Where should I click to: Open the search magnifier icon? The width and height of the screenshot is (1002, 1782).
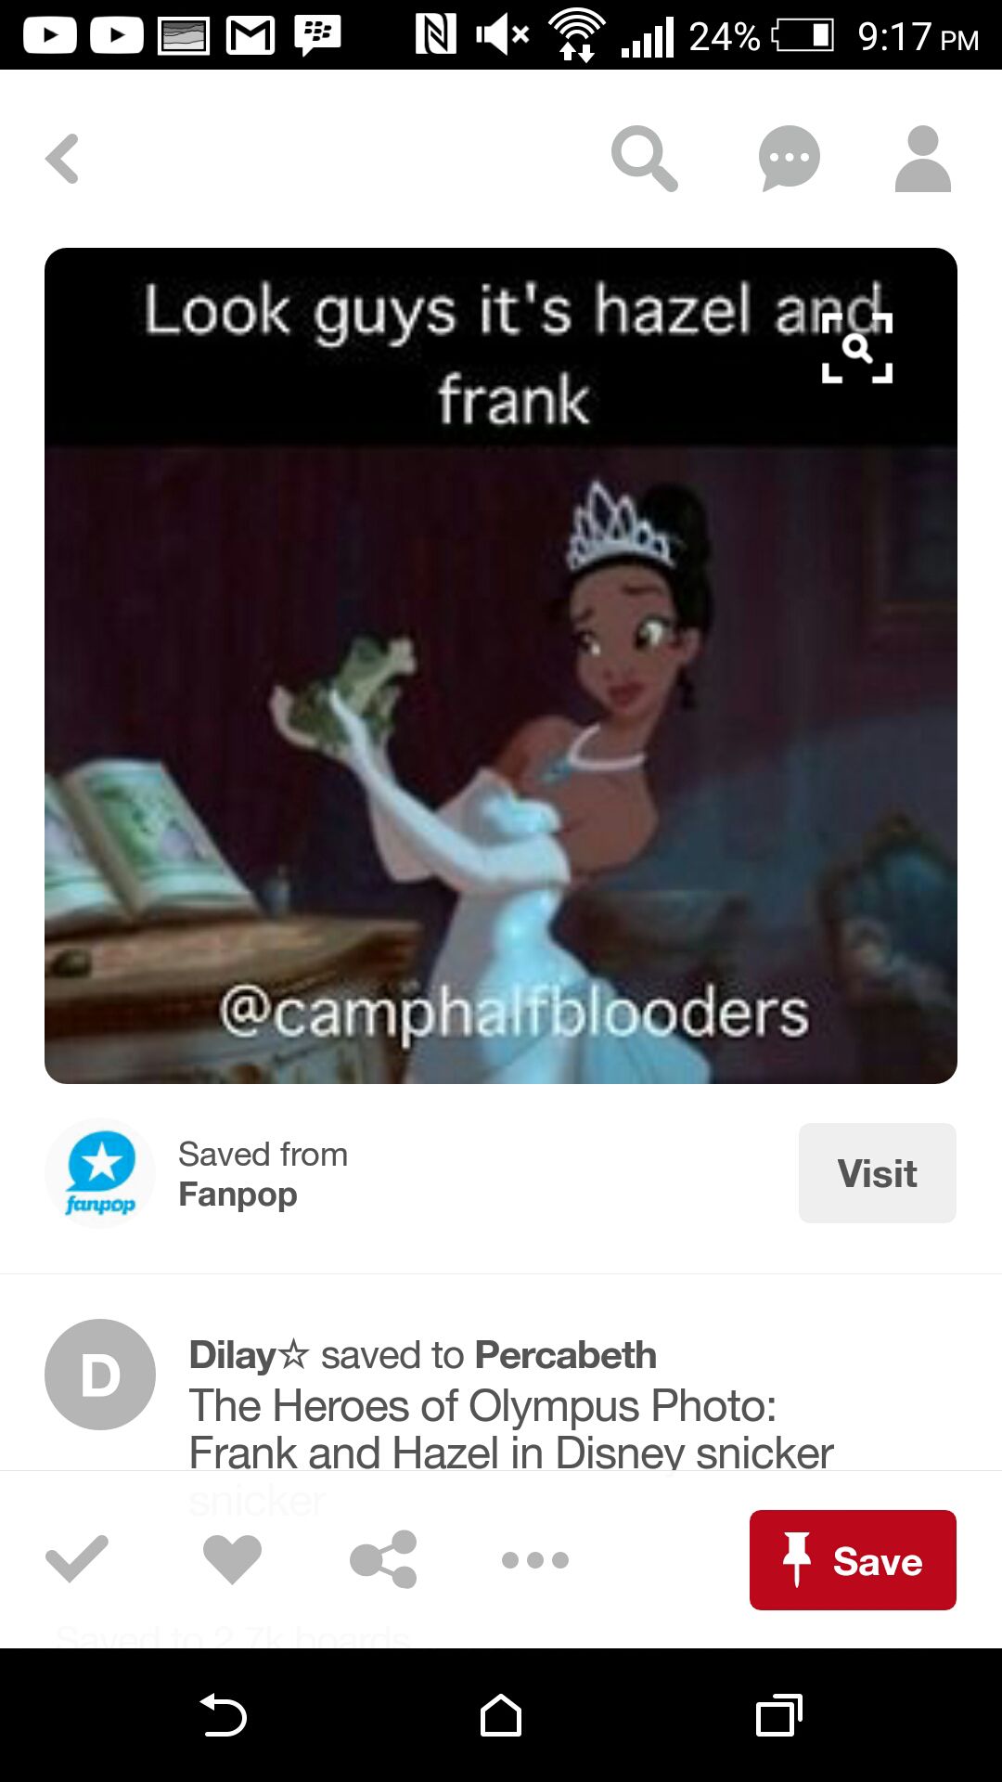(644, 159)
